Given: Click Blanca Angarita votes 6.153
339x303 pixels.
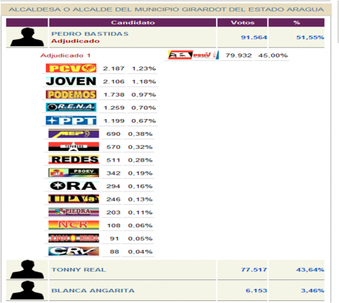Looking at the screenshot, I should (x=256, y=291).
